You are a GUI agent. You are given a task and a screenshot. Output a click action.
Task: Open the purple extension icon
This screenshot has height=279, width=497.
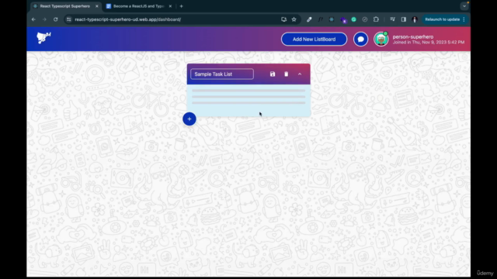pyautogui.click(x=343, y=20)
